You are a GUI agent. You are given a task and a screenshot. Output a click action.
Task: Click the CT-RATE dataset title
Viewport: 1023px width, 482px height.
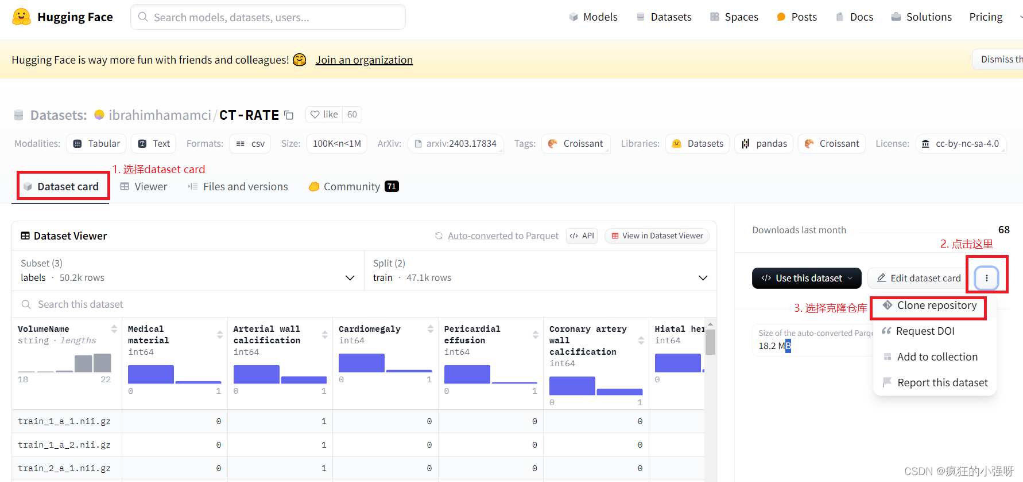pos(249,115)
